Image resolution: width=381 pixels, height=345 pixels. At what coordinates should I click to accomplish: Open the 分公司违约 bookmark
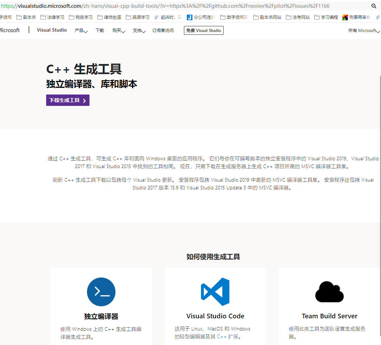click(x=201, y=17)
